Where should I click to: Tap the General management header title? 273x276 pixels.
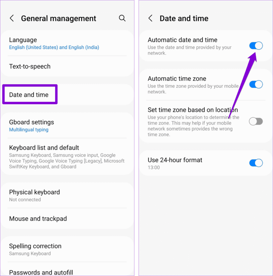coord(59,18)
